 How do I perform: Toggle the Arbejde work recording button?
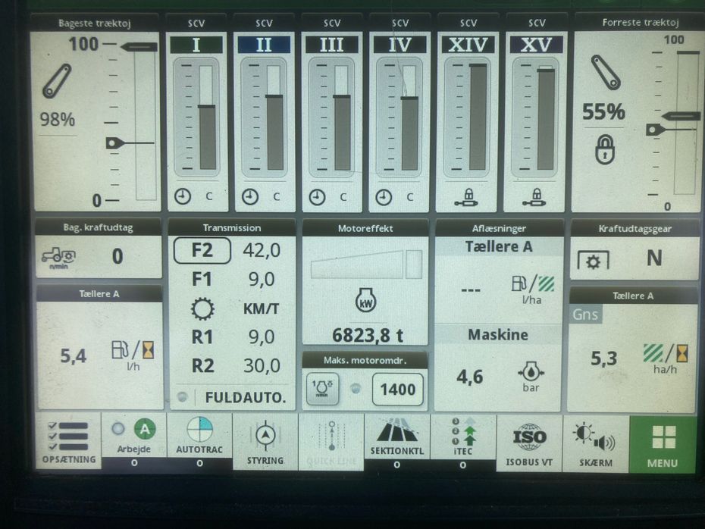(x=134, y=437)
